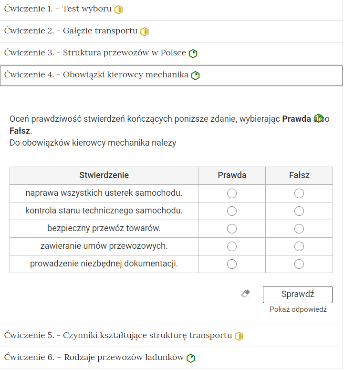This screenshot has width=344, height=371.
Task: Click green hexagon icon beside Struktura przewozów
Action: pyautogui.click(x=193, y=53)
